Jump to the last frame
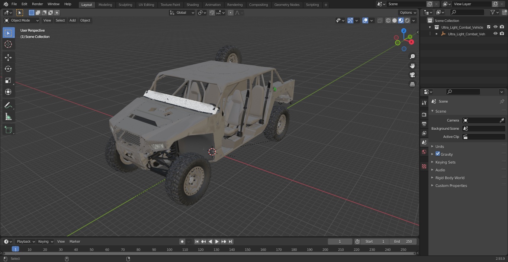508x262 pixels. (x=231, y=242)
